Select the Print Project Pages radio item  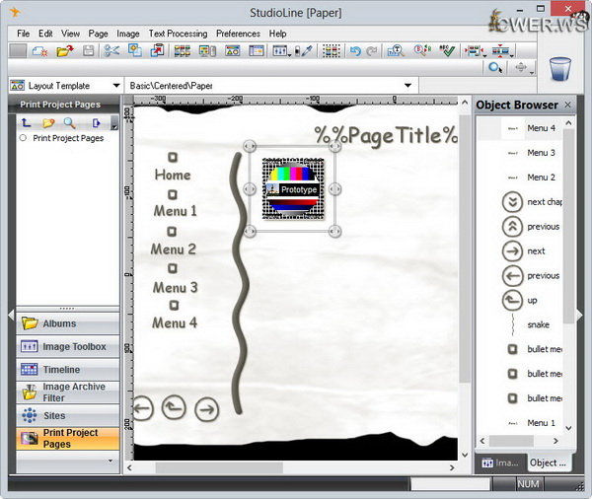[24, 139]
